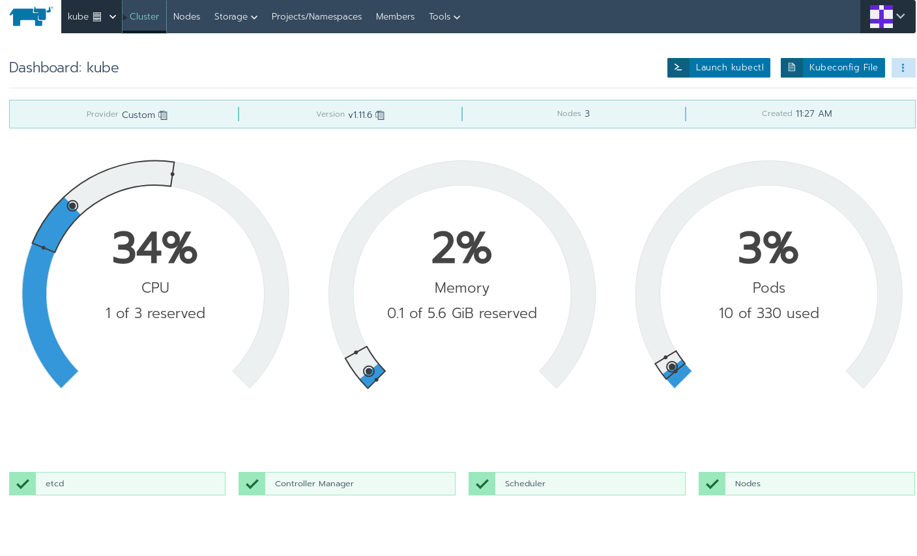The height and width of the screenshot is (556, 917).
Task: Click the 'Dashboard: kube' heading
Action: 64,68
